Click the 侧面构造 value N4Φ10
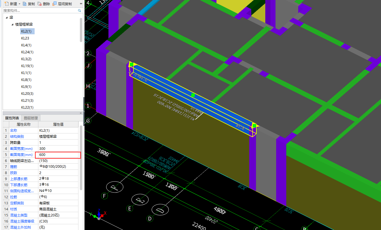 click(58, 191)
